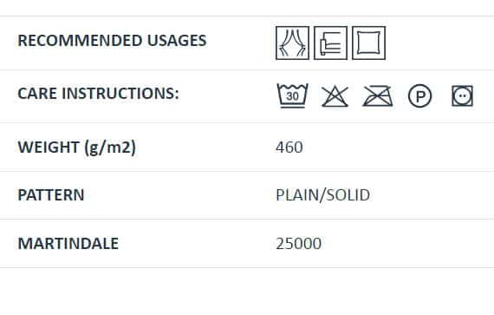
Task: Click the curtains usage icon
Action: pos(292,43)
